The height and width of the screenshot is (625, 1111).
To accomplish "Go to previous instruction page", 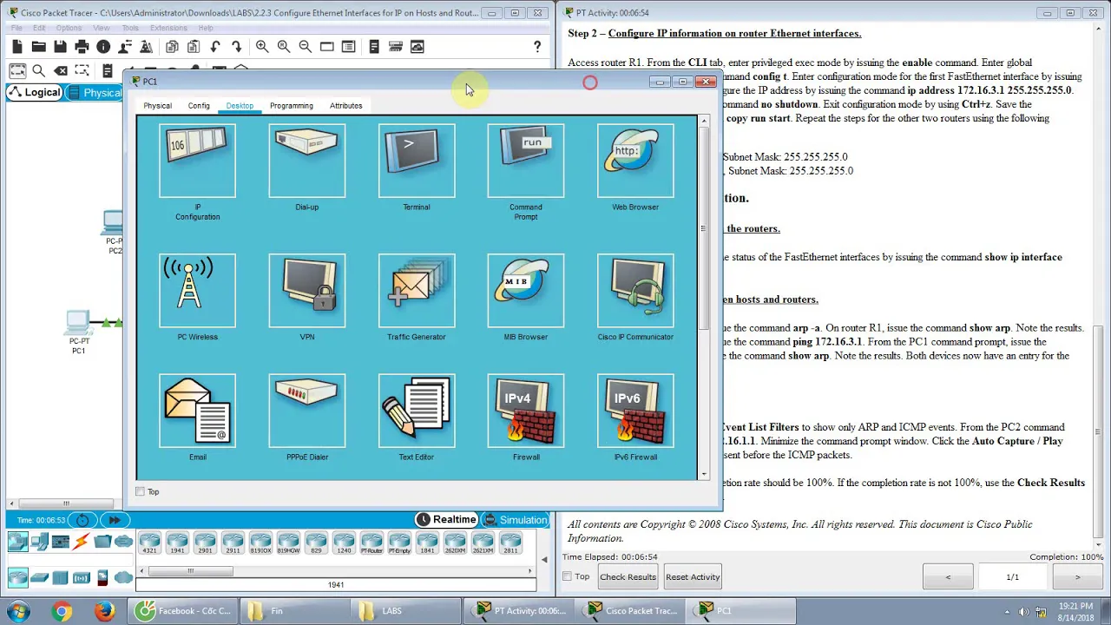I will pyautogui.click(x=948, y=577).
